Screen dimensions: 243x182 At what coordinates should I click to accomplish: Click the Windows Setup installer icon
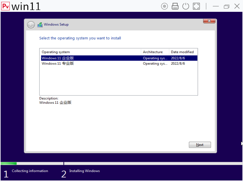pyautogui.click(x=40, y=25)
